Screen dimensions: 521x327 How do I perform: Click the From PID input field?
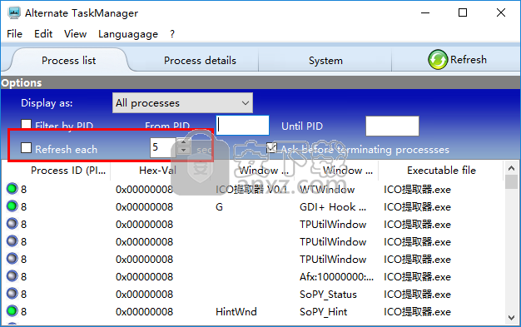pyautogui.click(x=242, y=126)
